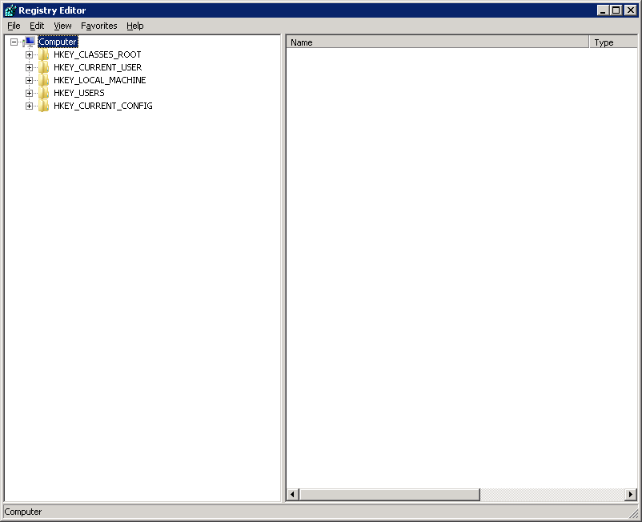This screenshot has width=642, height=522.
Task: Select HKEY_USERS label in tree
Action: pyautogui.click(x=79, y=93)
